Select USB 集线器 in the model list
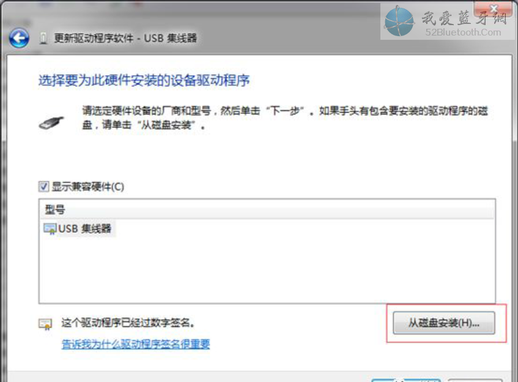 [x=85, y=230]
